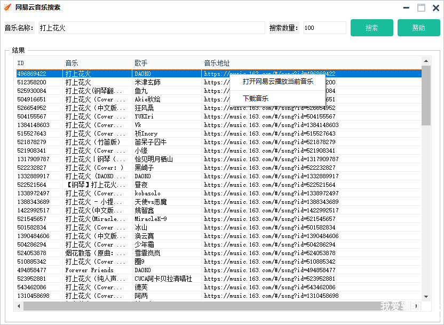Click the app logo icon in title bar
444x325 pixels.
7,7
